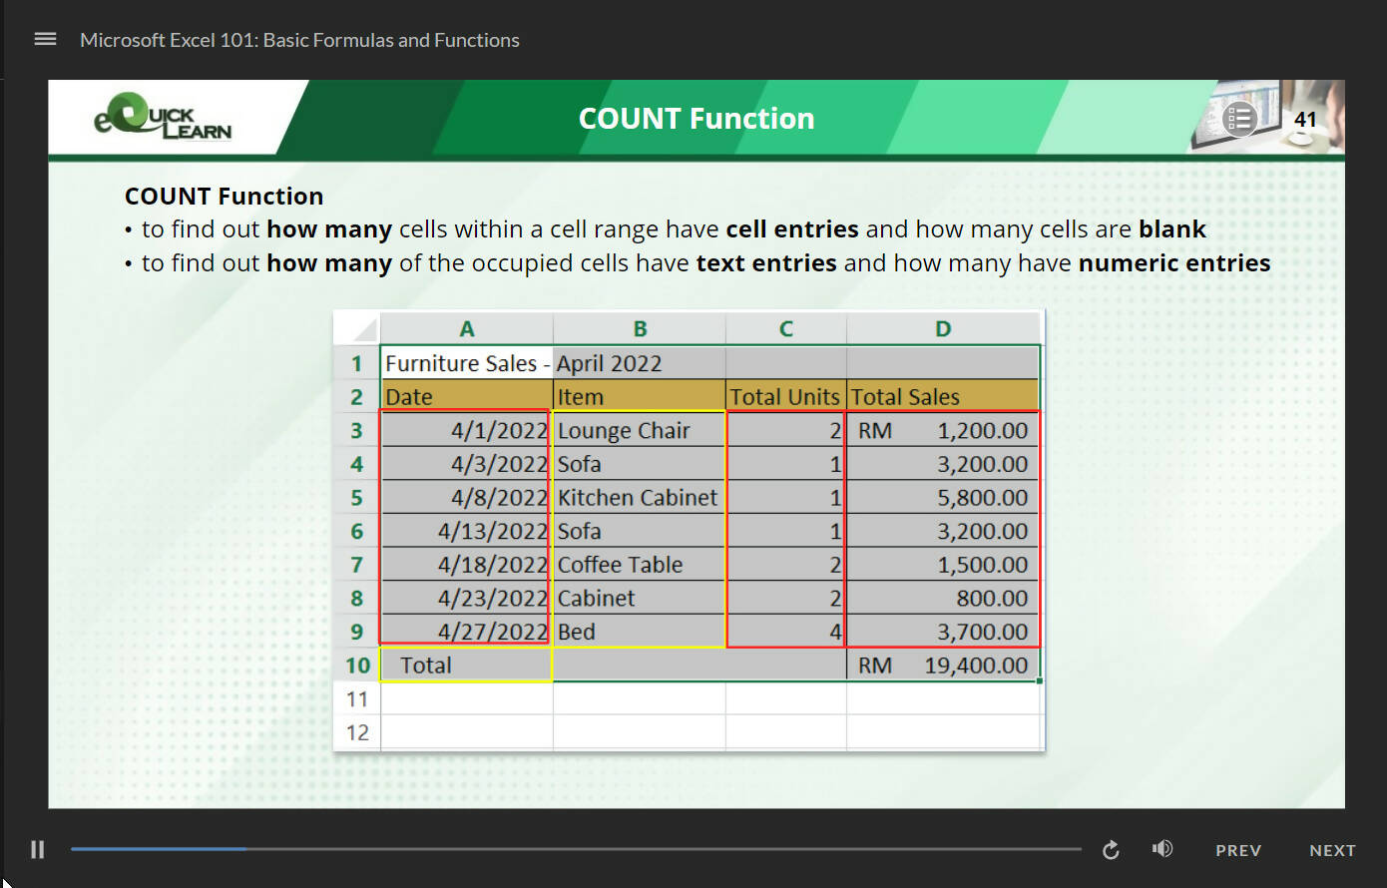1387x888 pixels.
Task: Click the date cell 4/8/2022
Action: coord(466,497)
